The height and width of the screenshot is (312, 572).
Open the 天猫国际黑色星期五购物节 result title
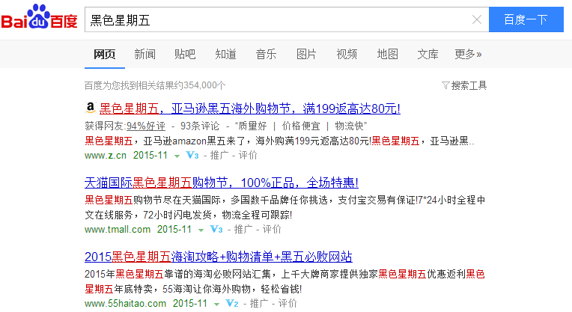222,183
